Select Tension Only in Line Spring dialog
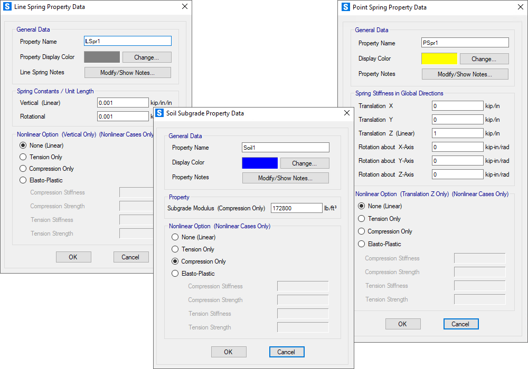 pyautogui.click(x=23, y=157)
